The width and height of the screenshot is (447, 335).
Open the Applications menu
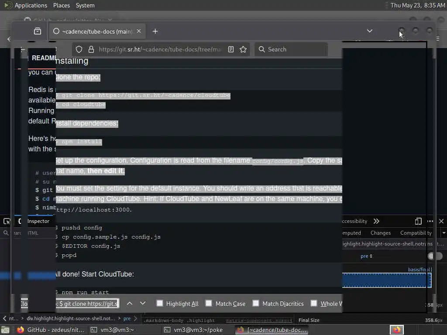31,5
